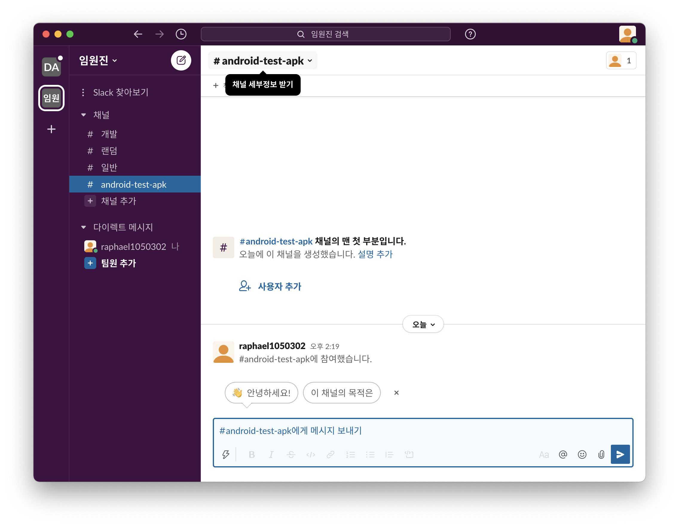This screenshot has height=526, width=679.
Task: Toggle the Aa formatting toolbar
Action: coord(544,455)
